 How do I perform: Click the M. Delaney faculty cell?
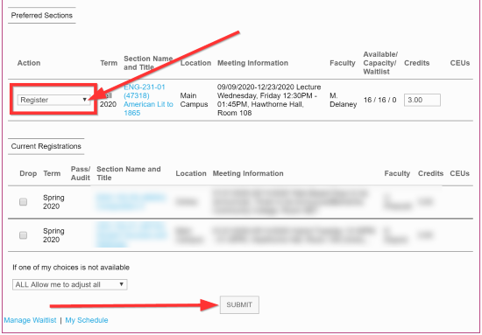(343, 100)
